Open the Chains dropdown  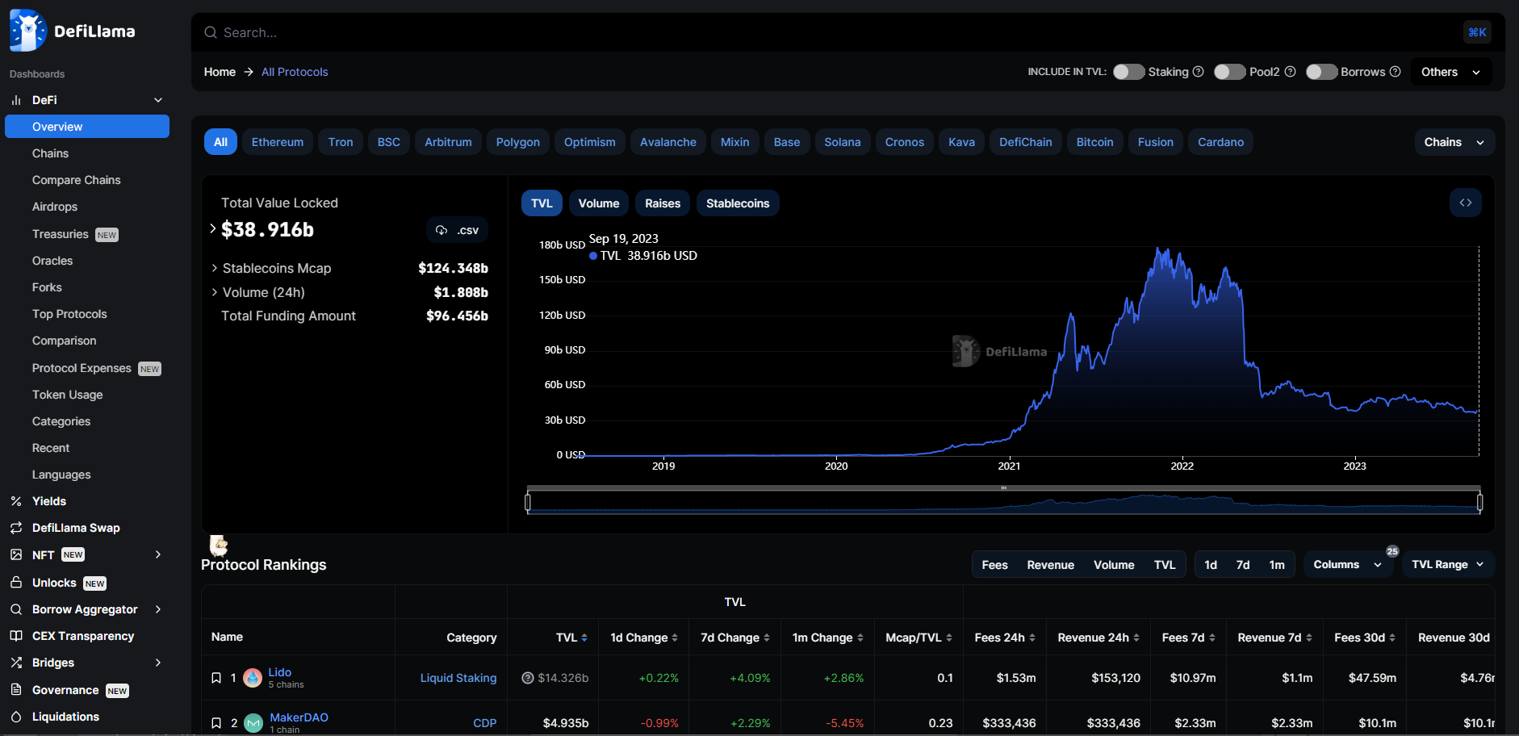1454,142
